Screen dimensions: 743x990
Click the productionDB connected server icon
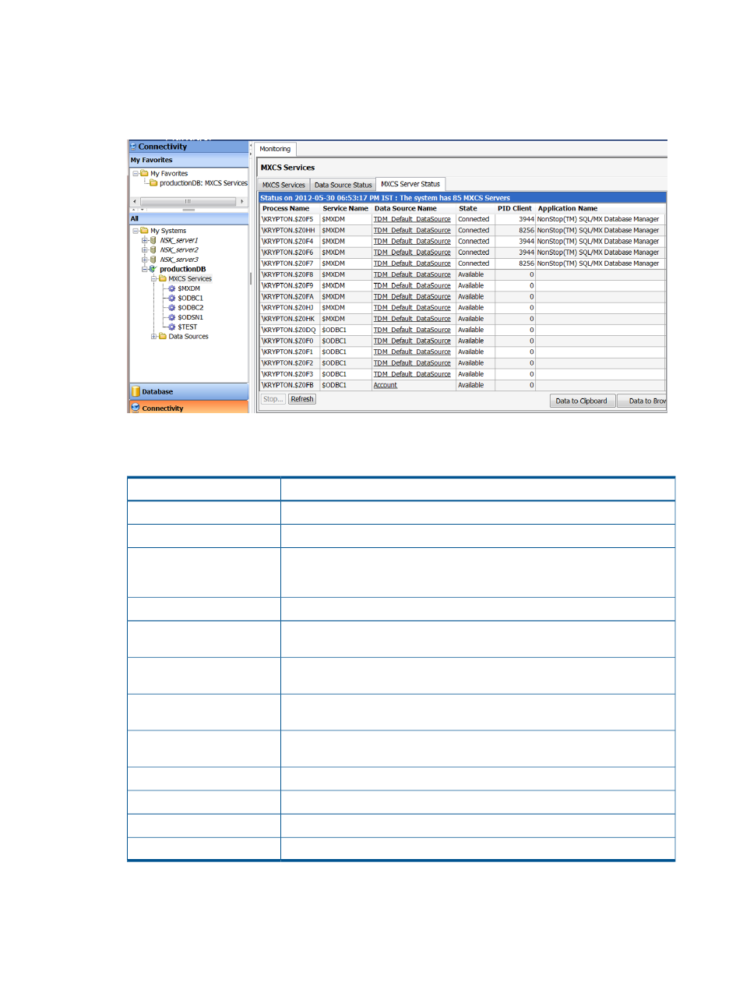[153, 269]
